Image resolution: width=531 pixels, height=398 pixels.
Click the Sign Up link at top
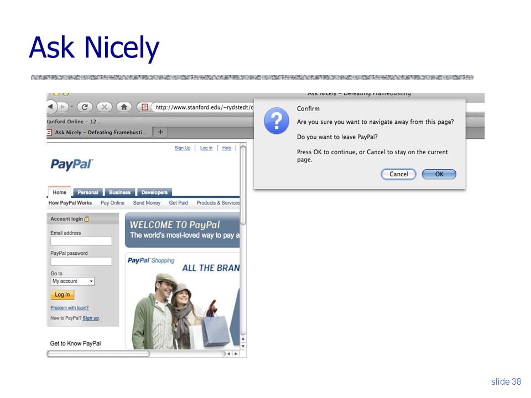tap(183, 148)
